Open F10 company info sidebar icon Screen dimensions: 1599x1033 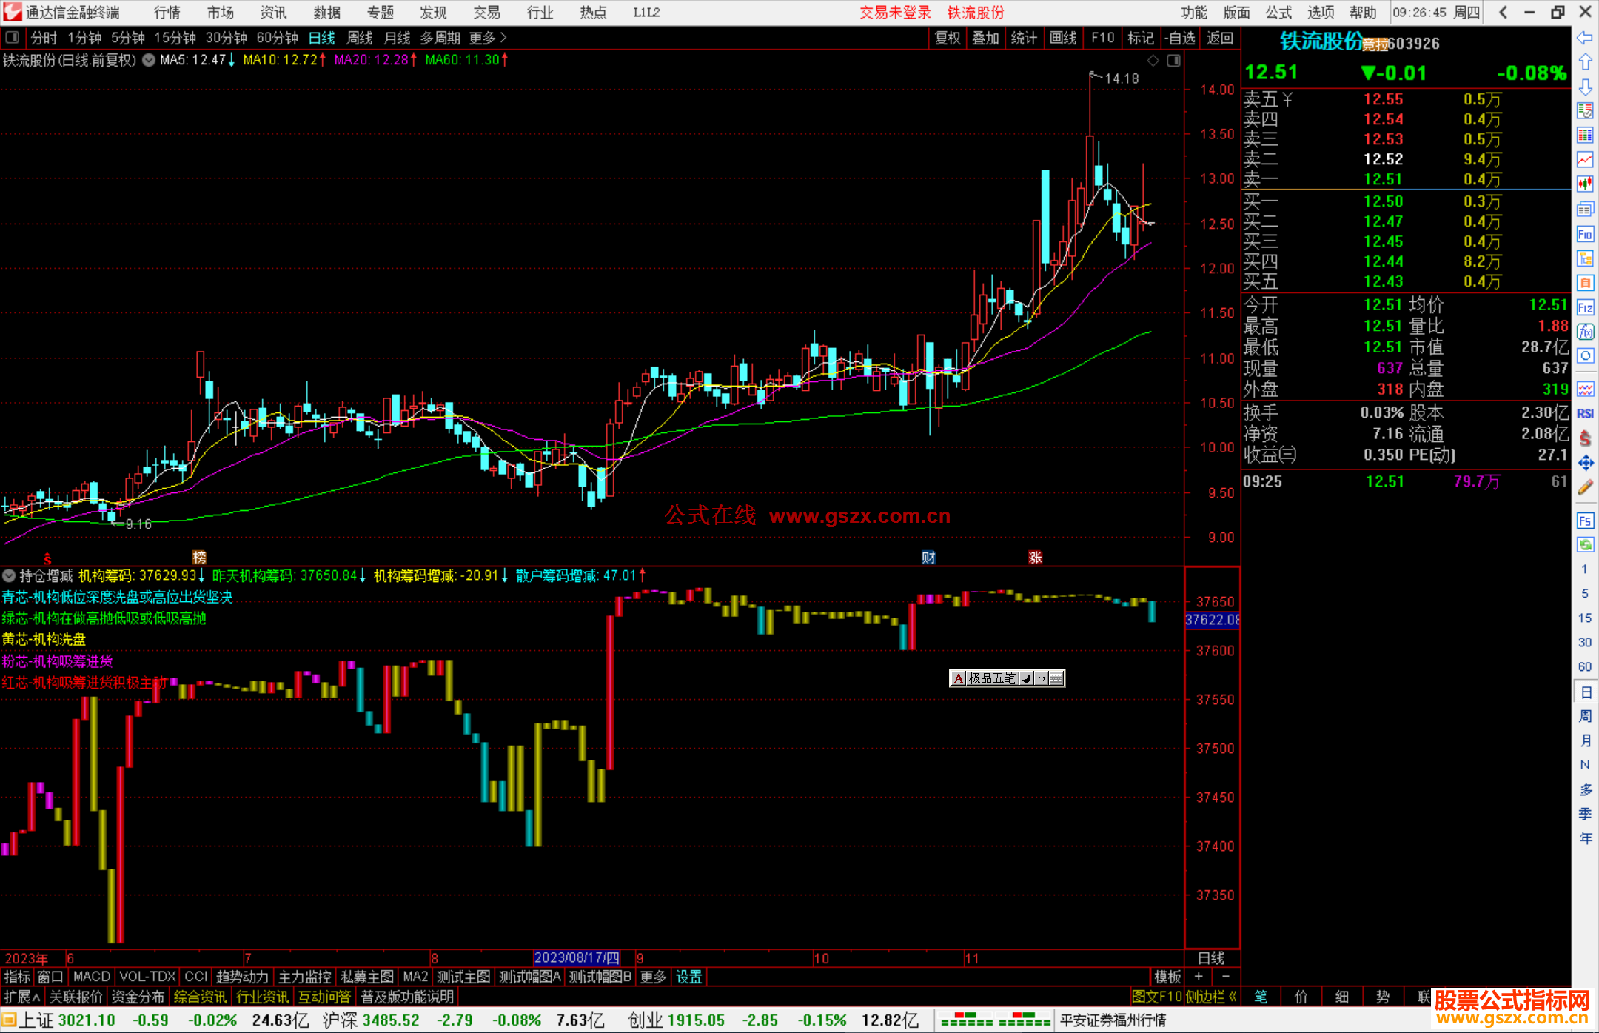click(x=1585, y=235)
